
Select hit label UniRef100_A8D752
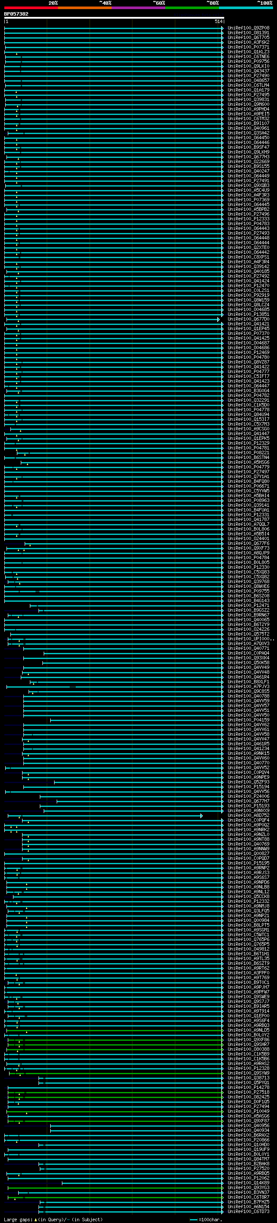[248, 816]
